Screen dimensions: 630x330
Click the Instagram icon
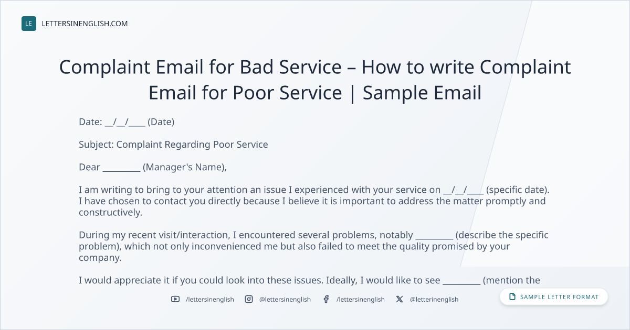249,299
